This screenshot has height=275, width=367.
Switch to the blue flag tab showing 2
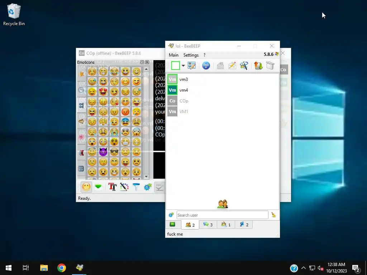(244, 225)
